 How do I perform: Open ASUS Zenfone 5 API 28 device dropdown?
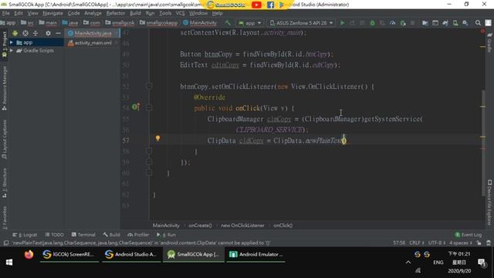click(x=301, y=22)
